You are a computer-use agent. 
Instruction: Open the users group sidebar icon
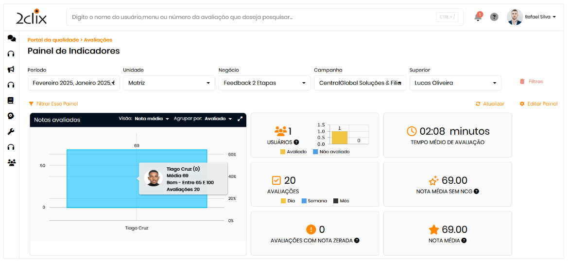[x=11, y=162]
